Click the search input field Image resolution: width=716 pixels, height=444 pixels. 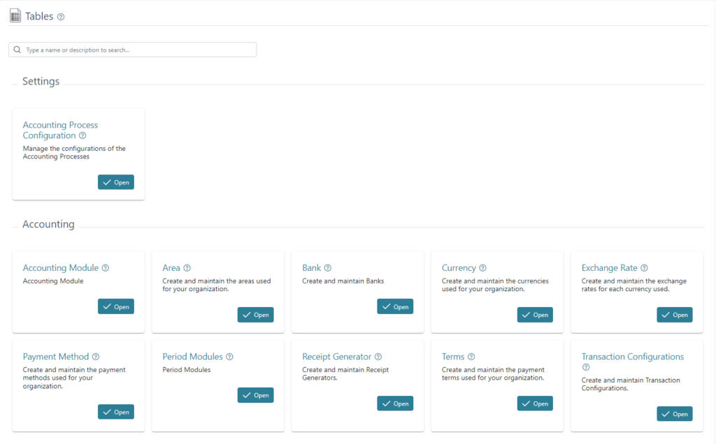(133, 50)
